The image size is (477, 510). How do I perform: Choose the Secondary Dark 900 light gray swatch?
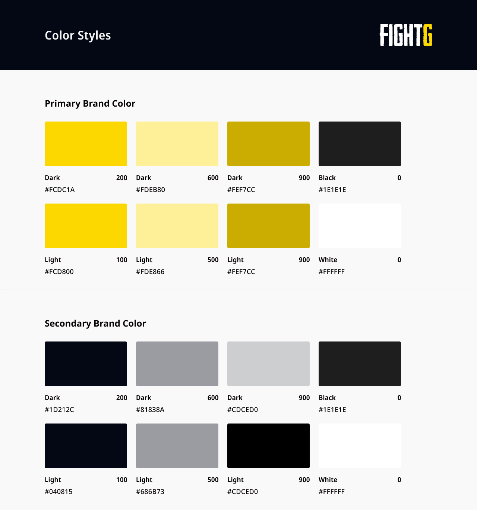[x=268, y=364]
